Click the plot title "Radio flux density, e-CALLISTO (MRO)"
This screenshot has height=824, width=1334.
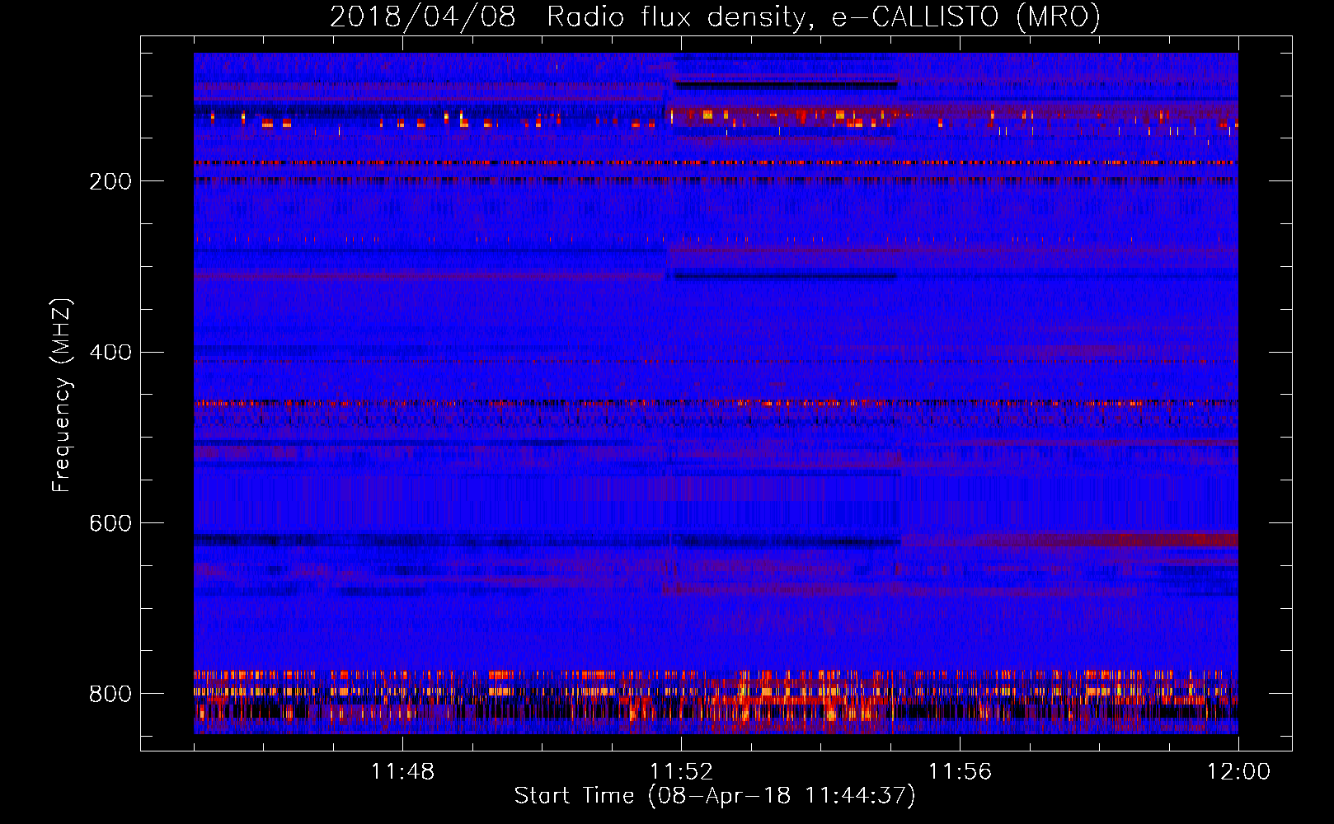(x=823, y=16)
